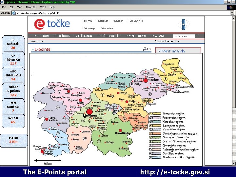Viewport: 236px width, 177px height.
Task: Click the other e-points 122 sidebar button
Action: (13, 91)
